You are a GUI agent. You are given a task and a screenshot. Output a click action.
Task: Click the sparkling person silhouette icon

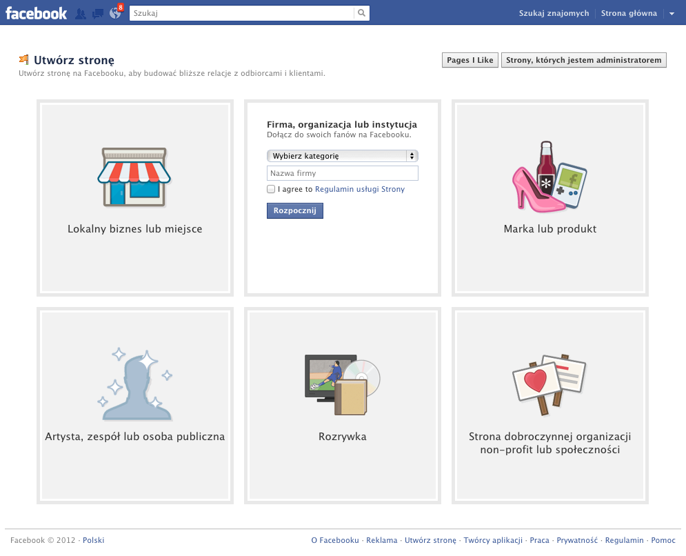tap(134, 384)
